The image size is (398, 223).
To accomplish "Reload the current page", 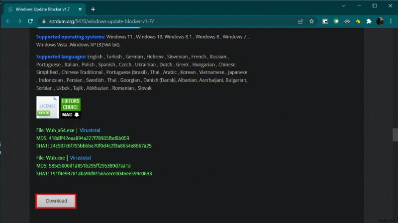I will [x=30, y=21].
